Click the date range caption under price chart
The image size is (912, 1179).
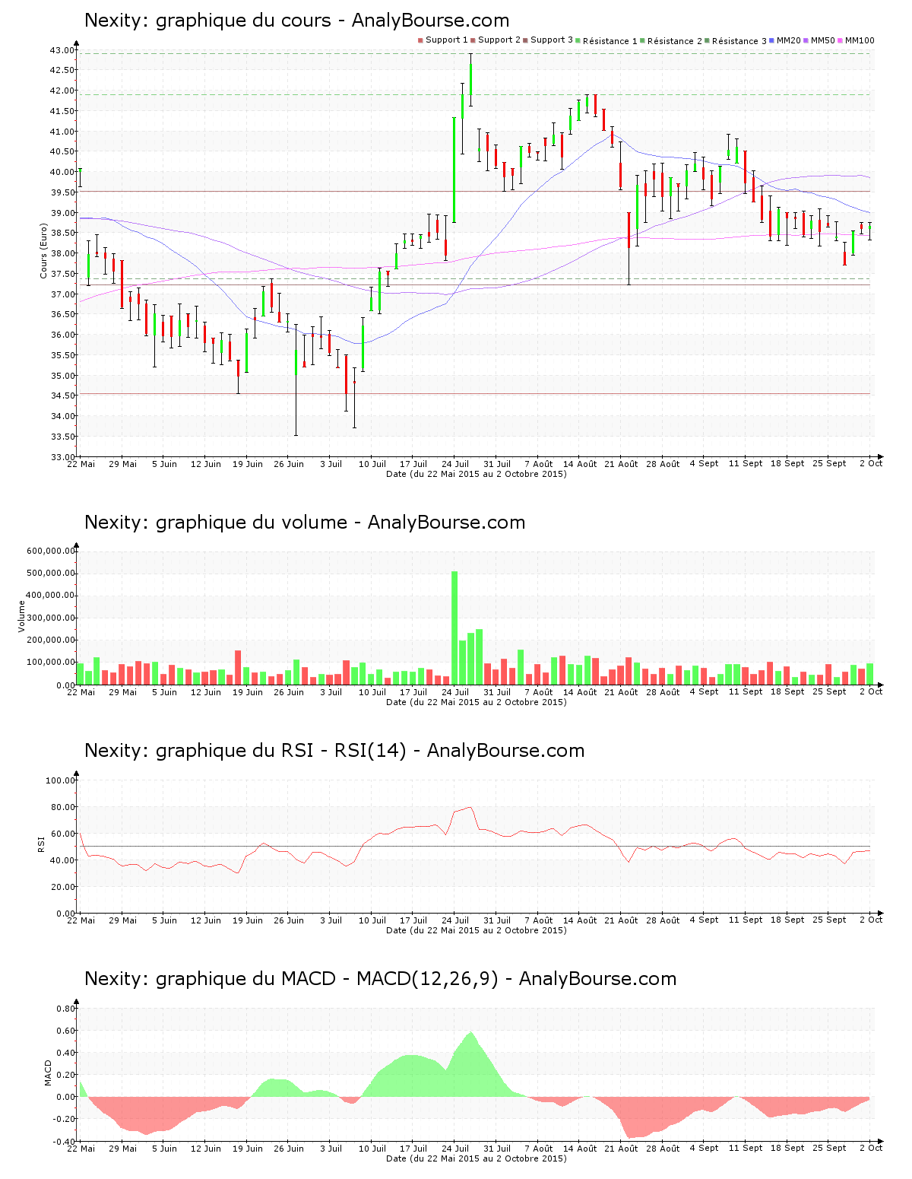click(477, 474)
